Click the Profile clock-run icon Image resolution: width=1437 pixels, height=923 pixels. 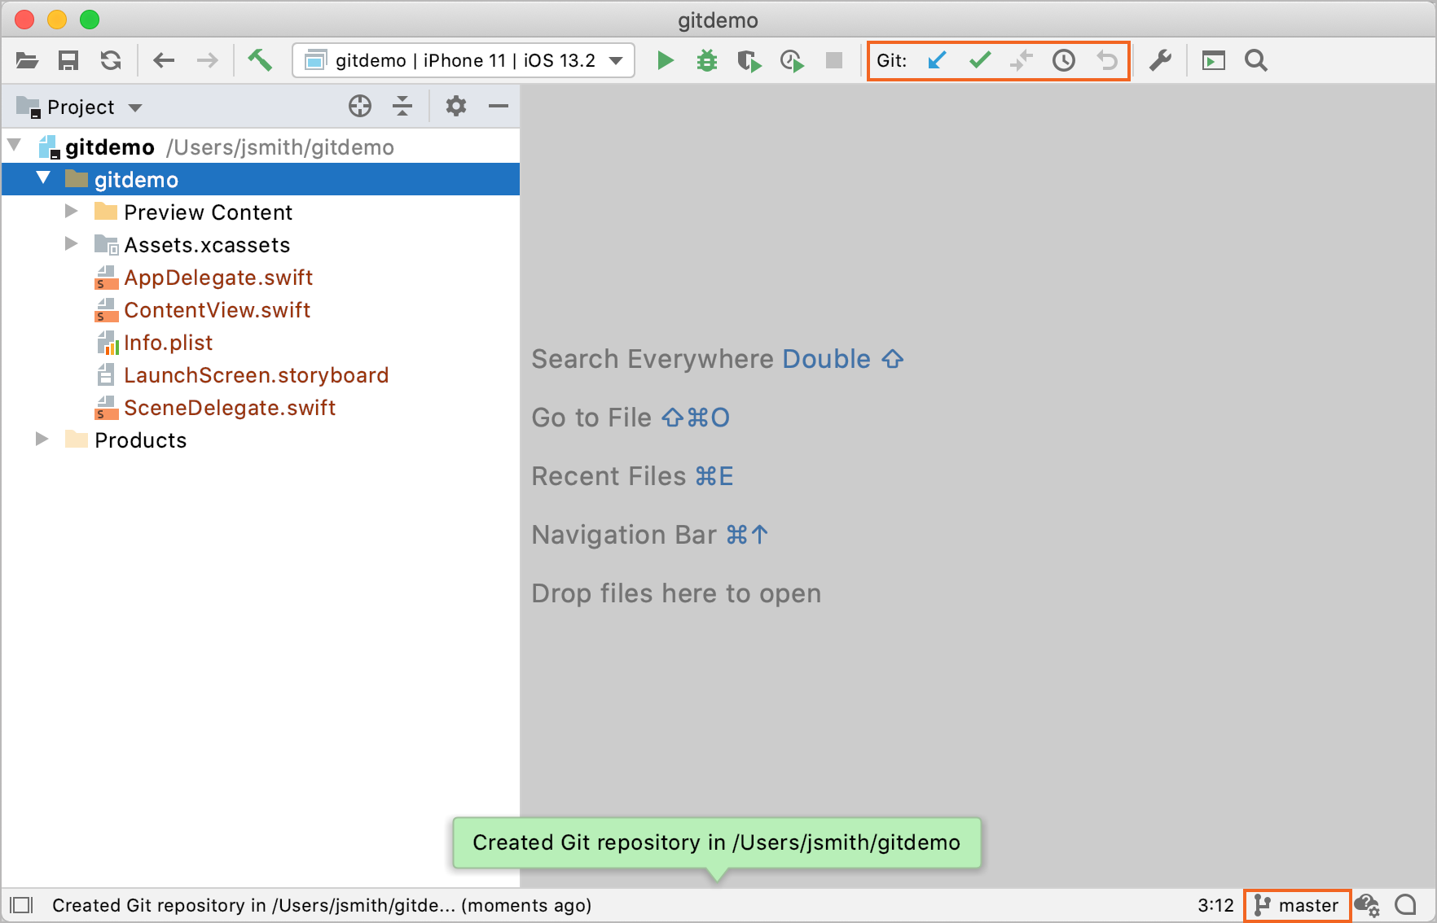pos(791,61)
